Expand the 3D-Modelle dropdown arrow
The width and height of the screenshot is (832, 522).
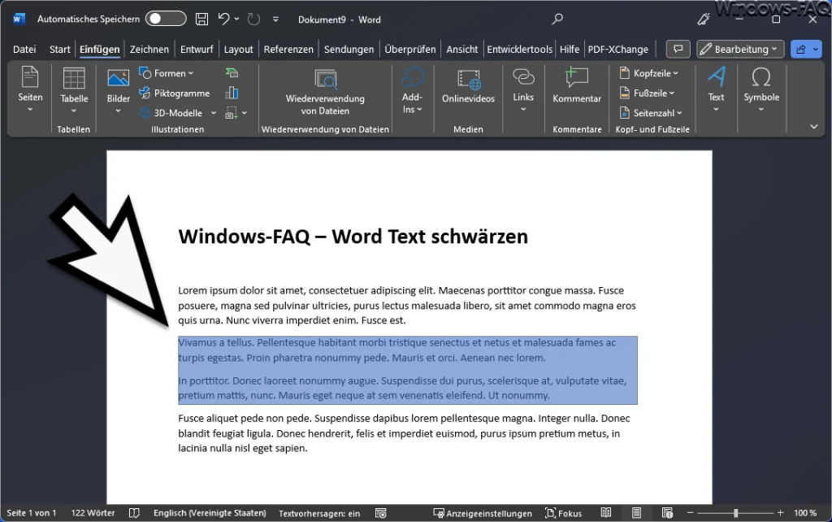pyautogui.click(x=214, y=112)
